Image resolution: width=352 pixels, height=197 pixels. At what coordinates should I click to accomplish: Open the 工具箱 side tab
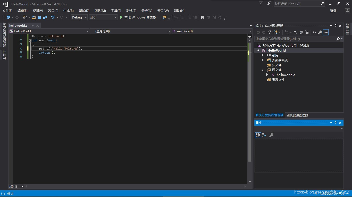(4, 55)
